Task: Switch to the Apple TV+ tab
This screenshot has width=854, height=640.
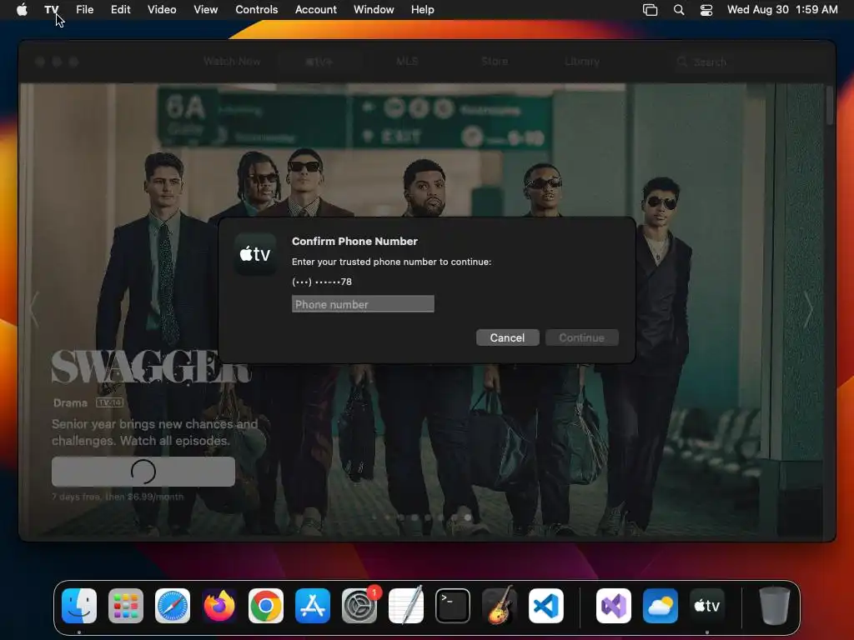Action: [x=319, y=62]
